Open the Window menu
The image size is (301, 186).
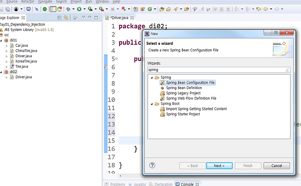(x=102, y=2)
